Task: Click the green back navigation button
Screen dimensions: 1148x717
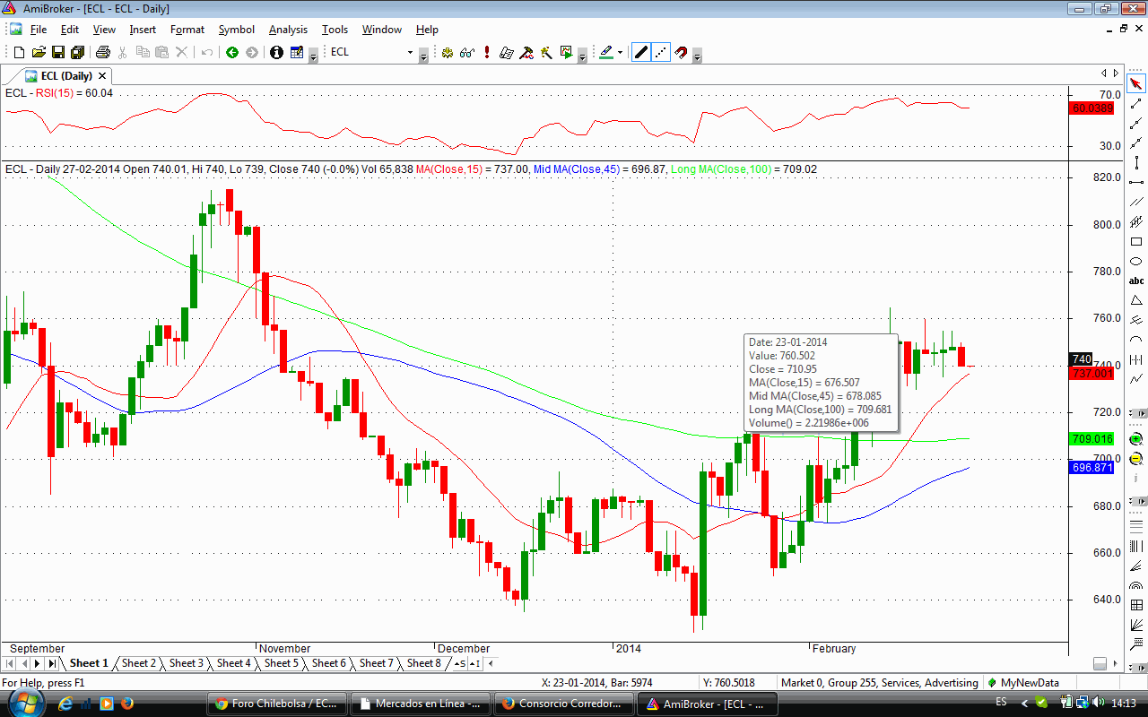Action: tap(232, 53)
